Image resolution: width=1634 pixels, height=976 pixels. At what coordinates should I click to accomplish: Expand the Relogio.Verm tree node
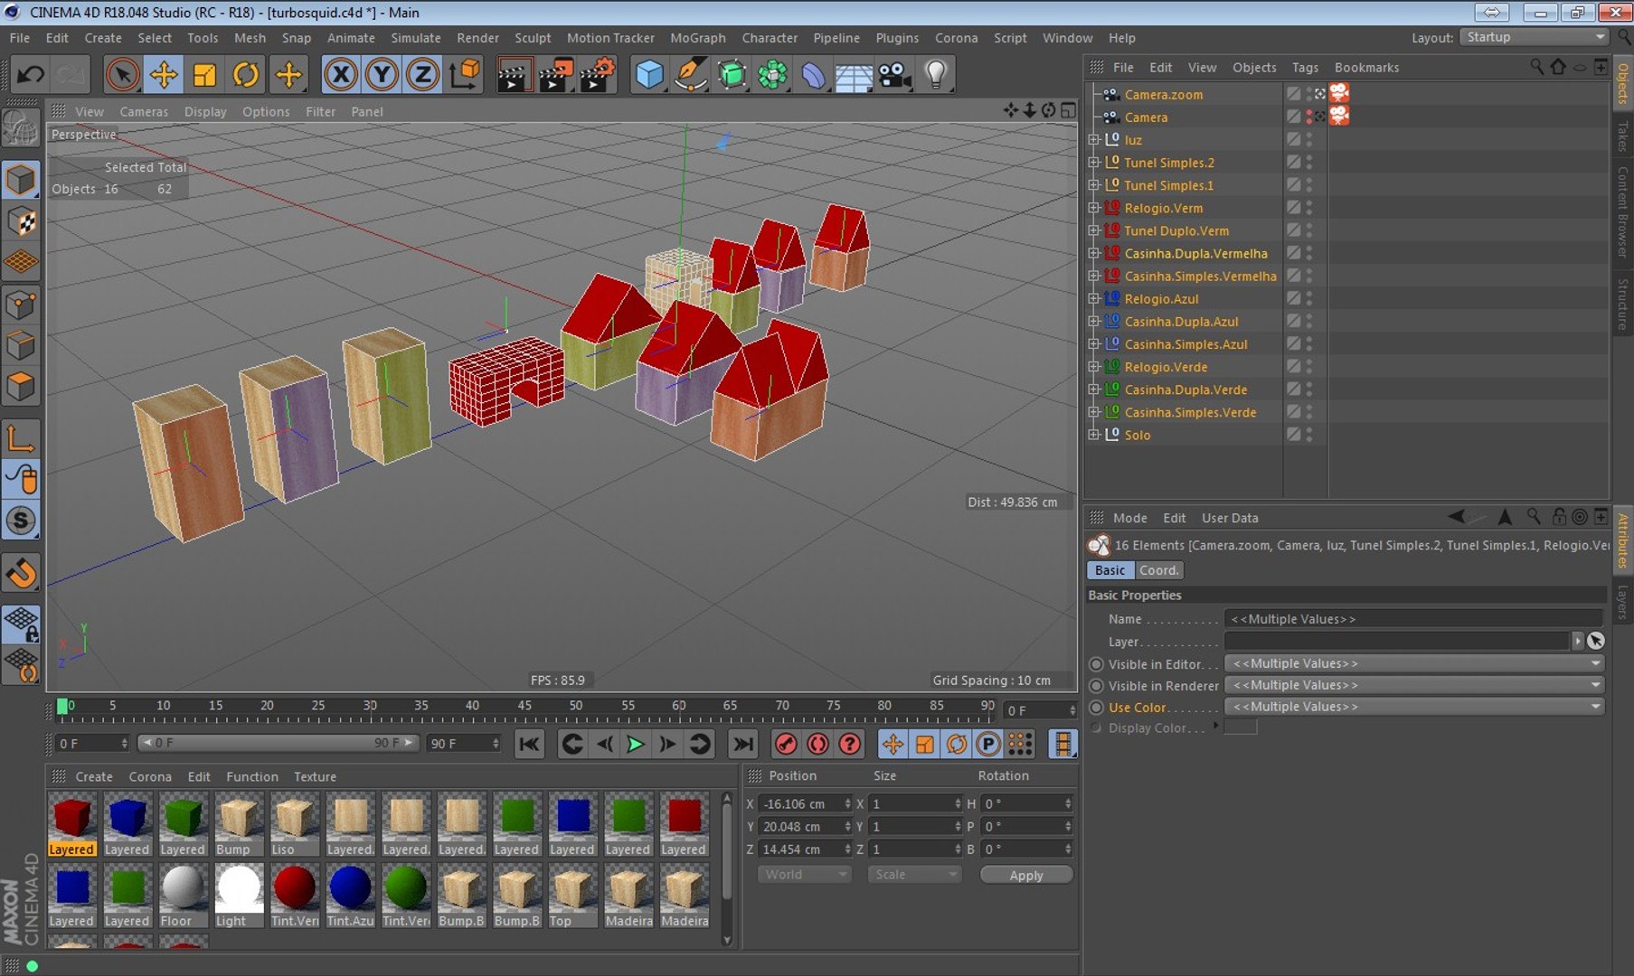pos(1093,208)
